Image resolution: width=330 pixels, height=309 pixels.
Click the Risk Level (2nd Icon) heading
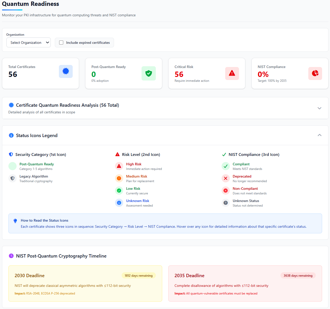[141, 154]
